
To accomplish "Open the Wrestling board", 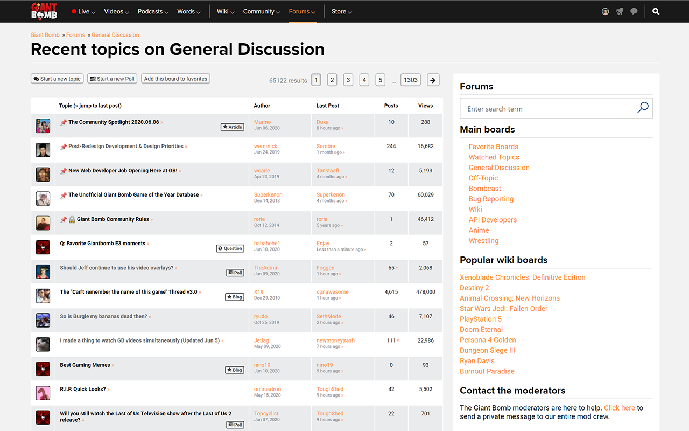I will 483,241.
